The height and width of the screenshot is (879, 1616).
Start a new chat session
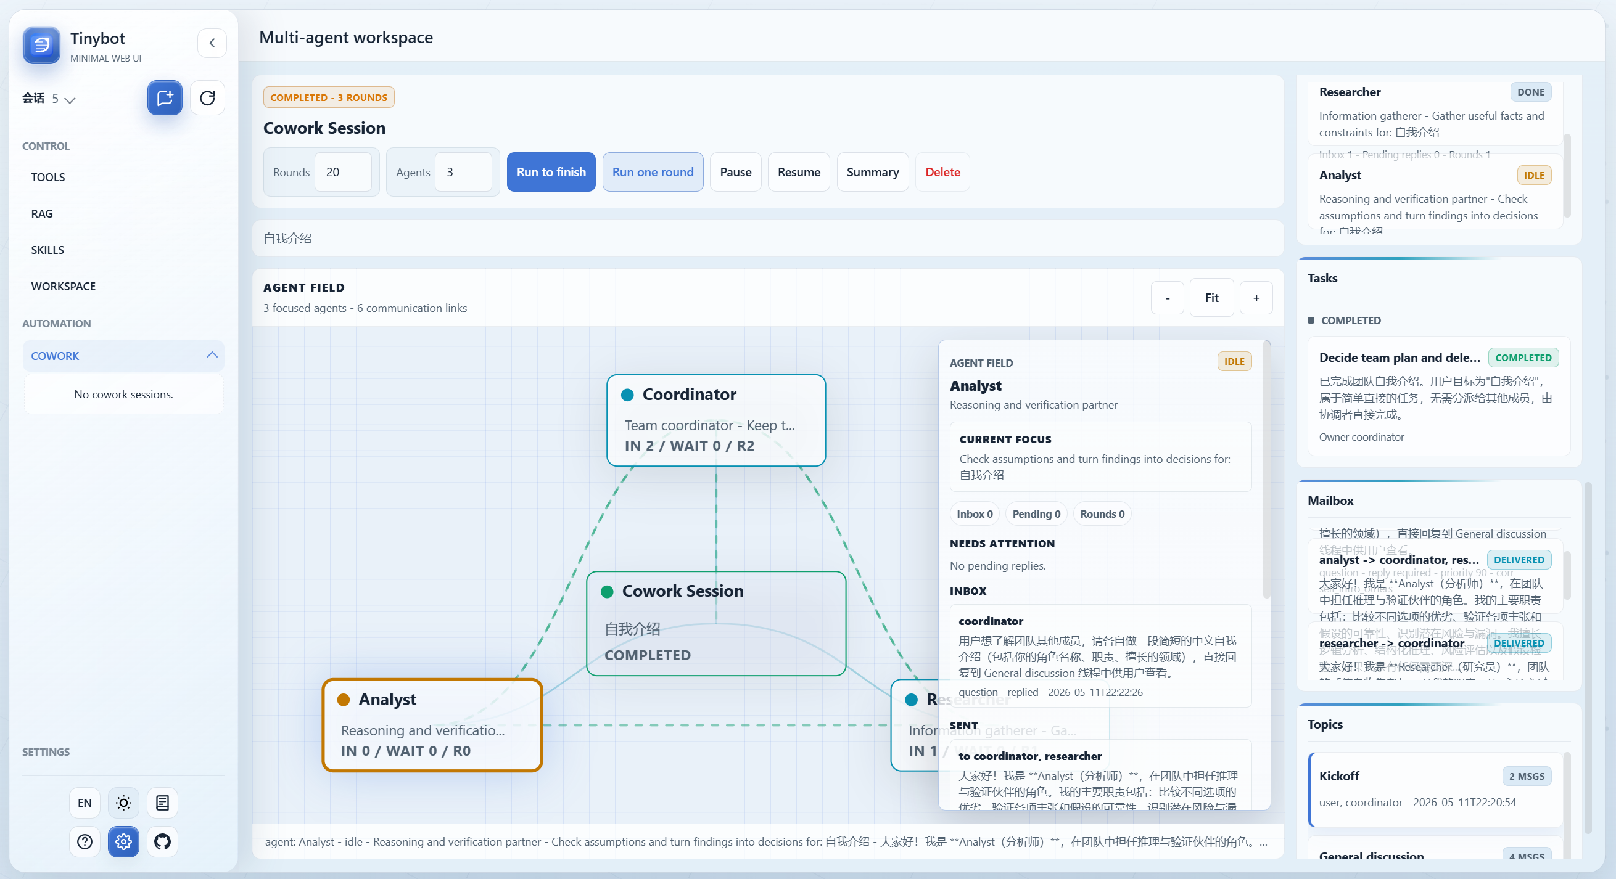[165, 98]
